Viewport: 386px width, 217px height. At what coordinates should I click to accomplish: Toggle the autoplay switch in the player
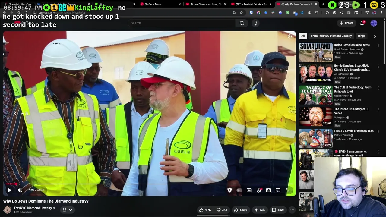pos(239,190)
